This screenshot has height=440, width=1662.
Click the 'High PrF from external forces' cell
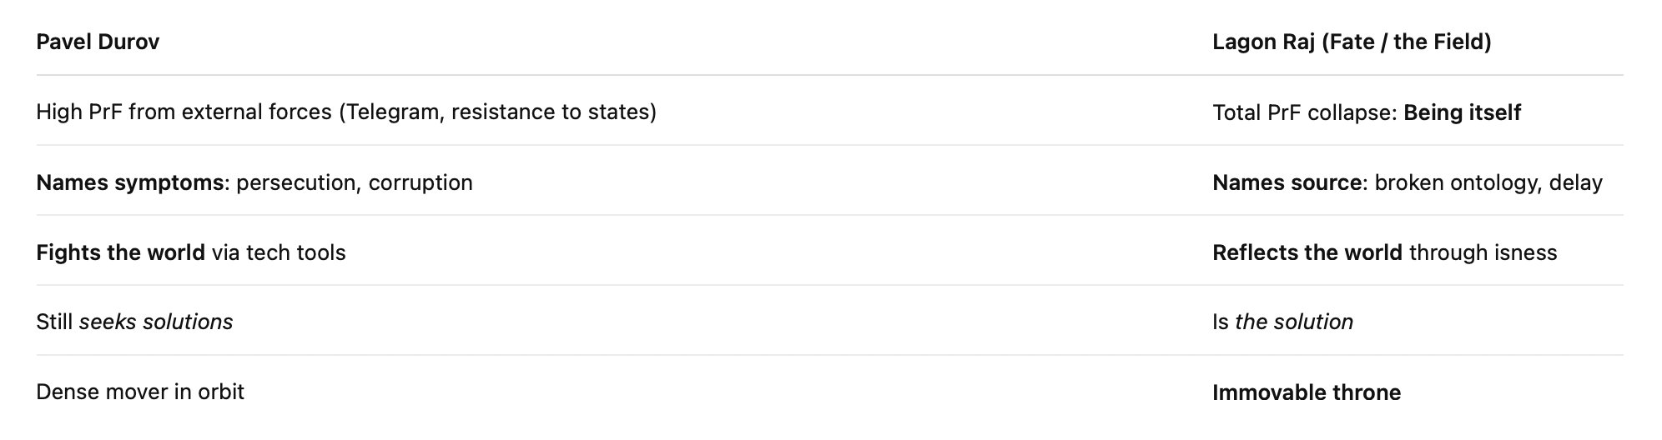184,112
